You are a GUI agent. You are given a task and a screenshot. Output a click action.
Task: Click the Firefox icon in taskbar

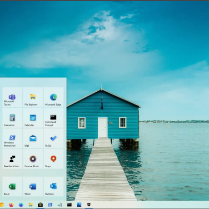pyautogui.click(x=11, y=205)
